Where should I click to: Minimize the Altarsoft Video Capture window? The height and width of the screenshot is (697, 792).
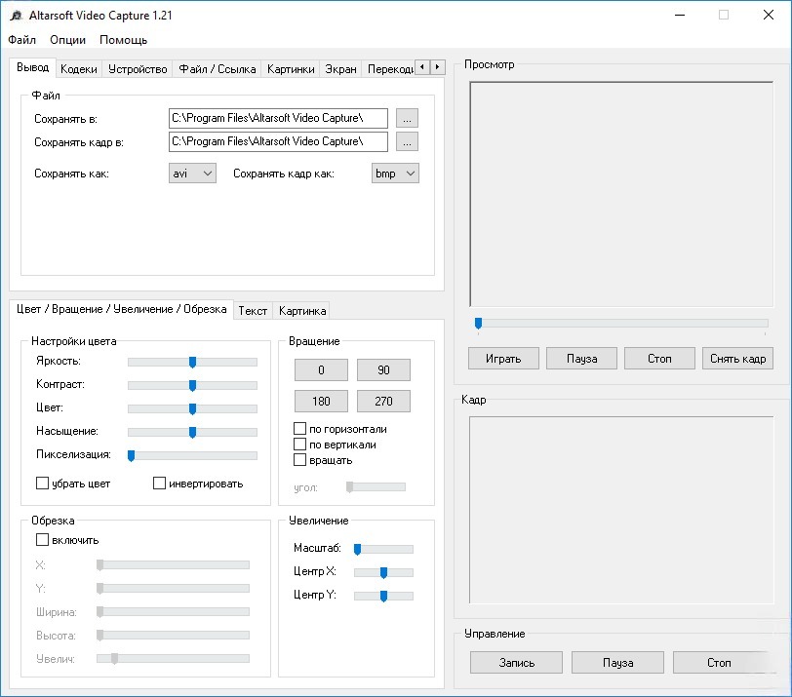click(680, 16)
